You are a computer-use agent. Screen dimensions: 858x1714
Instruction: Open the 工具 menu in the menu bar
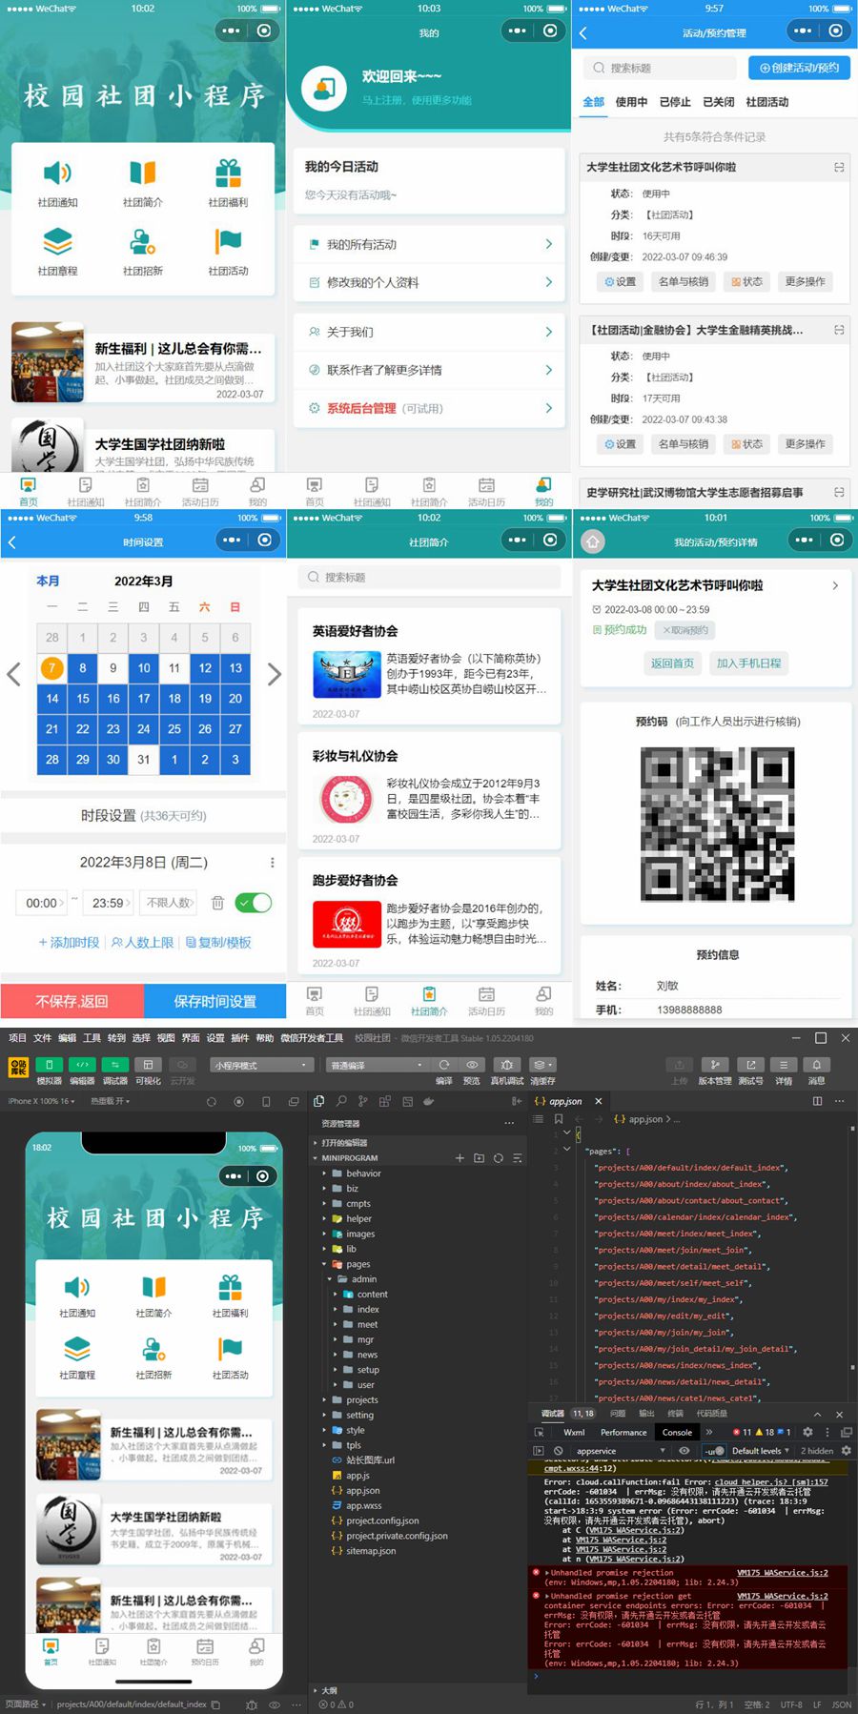(92, 1038)
